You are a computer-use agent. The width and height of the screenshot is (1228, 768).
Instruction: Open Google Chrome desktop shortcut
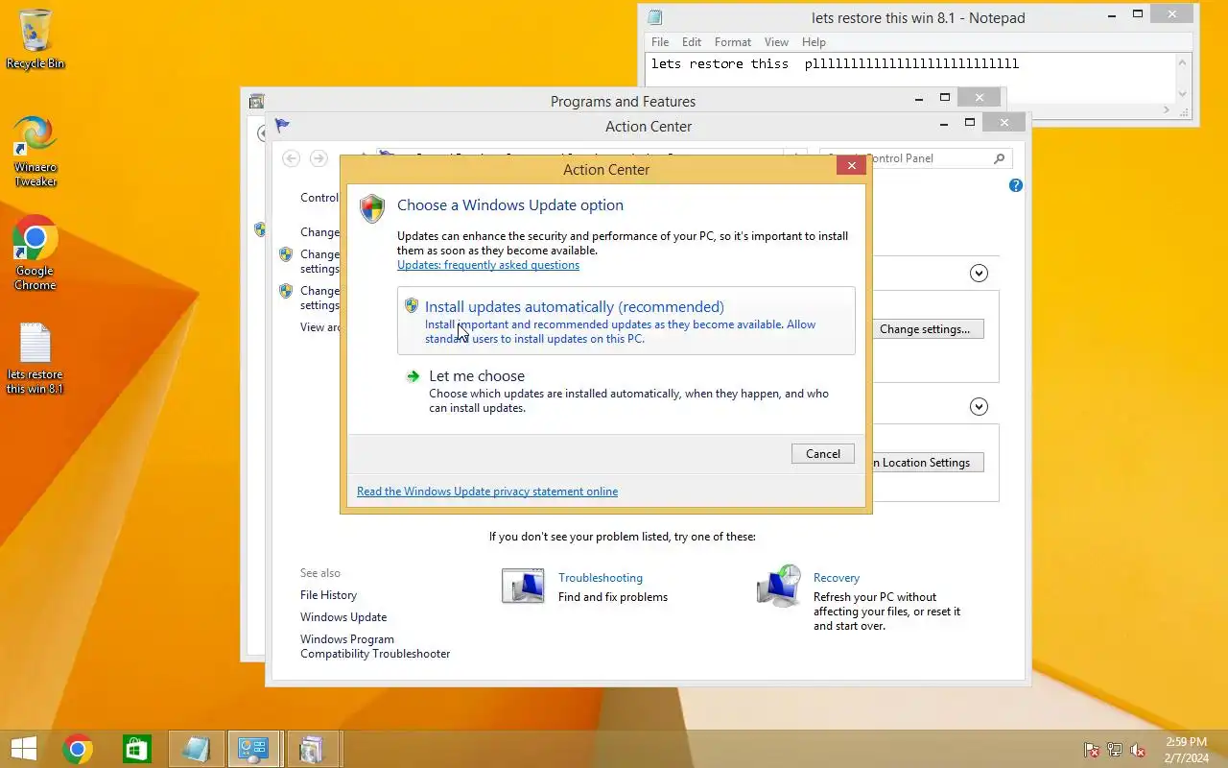tap(35, 252)
